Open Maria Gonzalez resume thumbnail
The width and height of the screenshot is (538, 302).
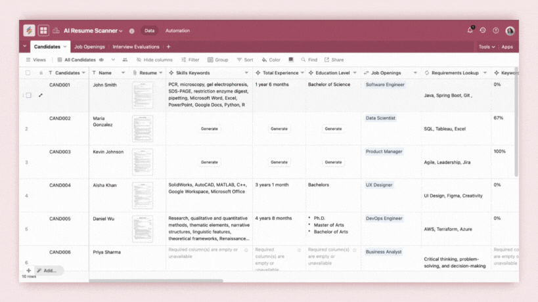point(143,129)
